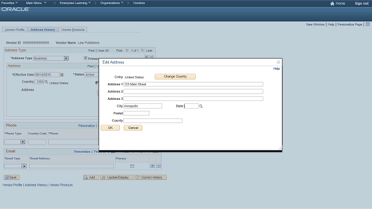Click Last in Address Type navigation
372x209 pixels.
(149, 51)
